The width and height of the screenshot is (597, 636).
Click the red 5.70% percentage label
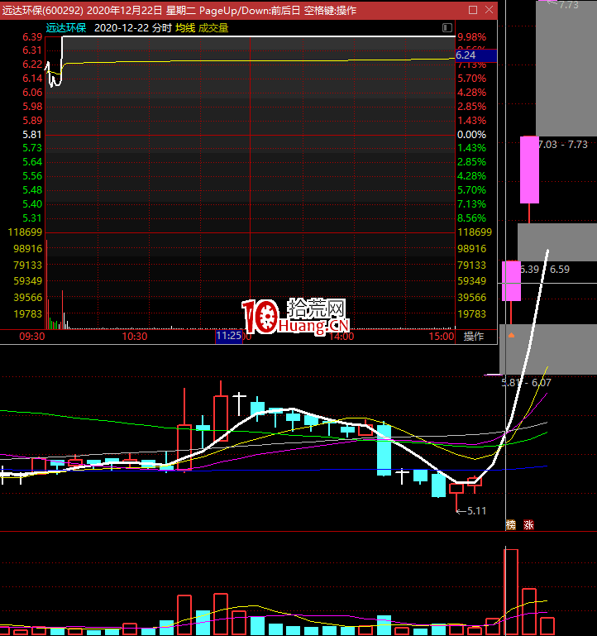[471, 79]
